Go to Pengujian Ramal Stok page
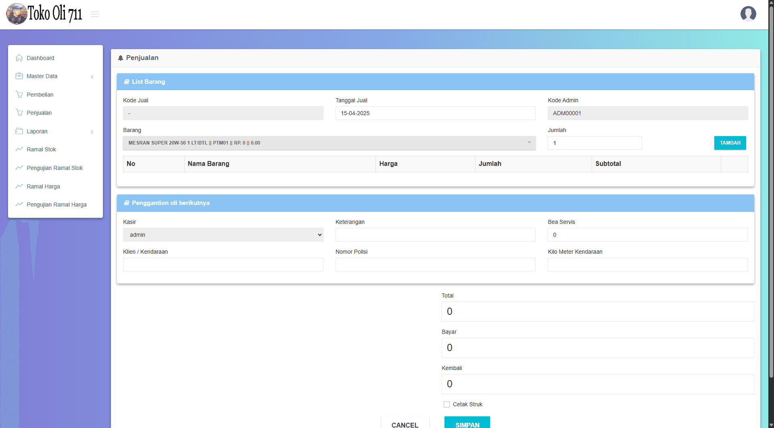Screen dimensions: 774x428 (x=55, y=168)
